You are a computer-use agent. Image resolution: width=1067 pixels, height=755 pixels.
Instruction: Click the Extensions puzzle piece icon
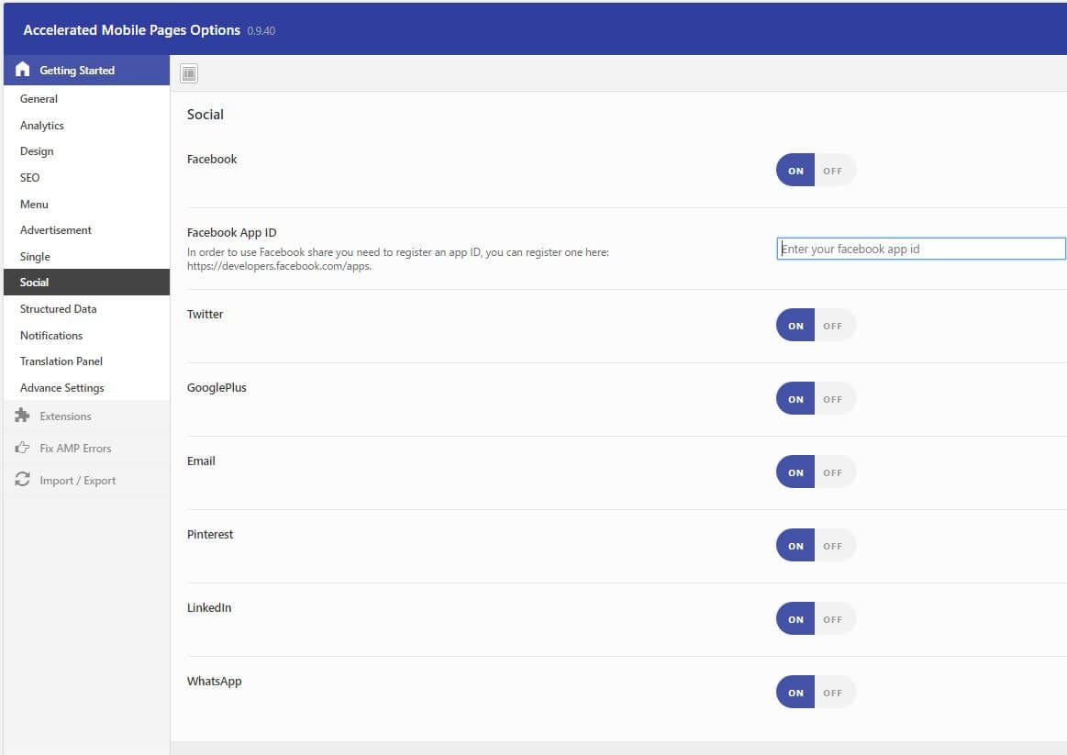point(22,416)
